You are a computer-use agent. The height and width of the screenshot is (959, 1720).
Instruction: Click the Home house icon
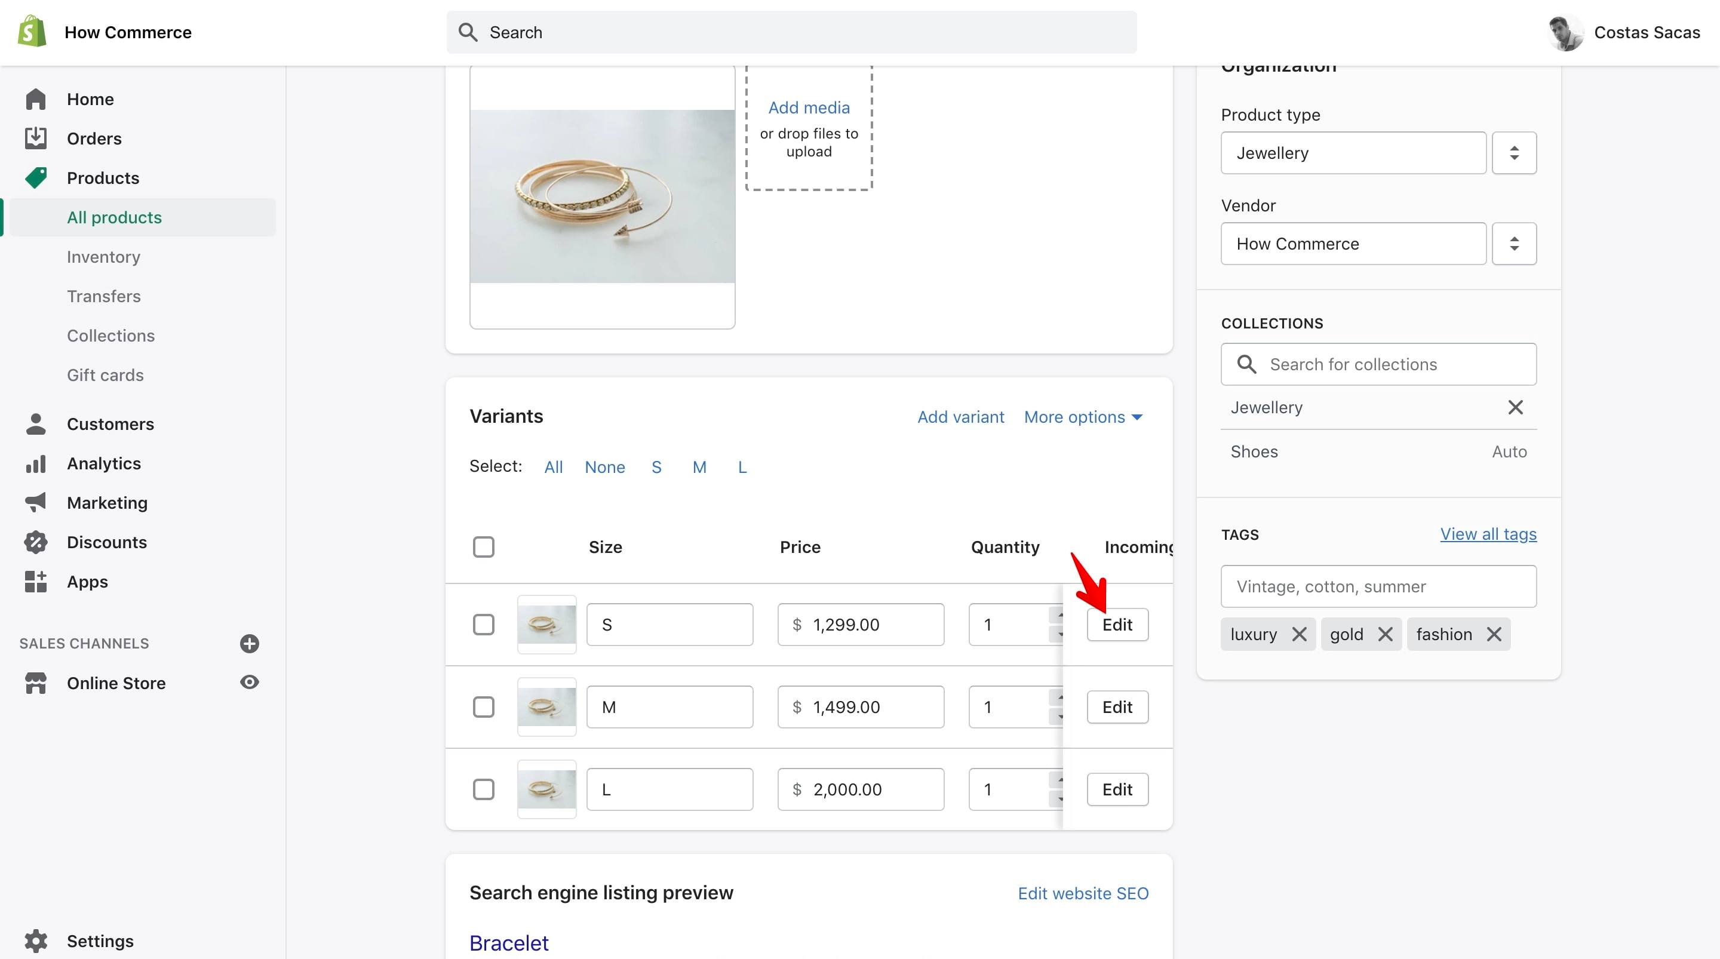tap(35, 99)
